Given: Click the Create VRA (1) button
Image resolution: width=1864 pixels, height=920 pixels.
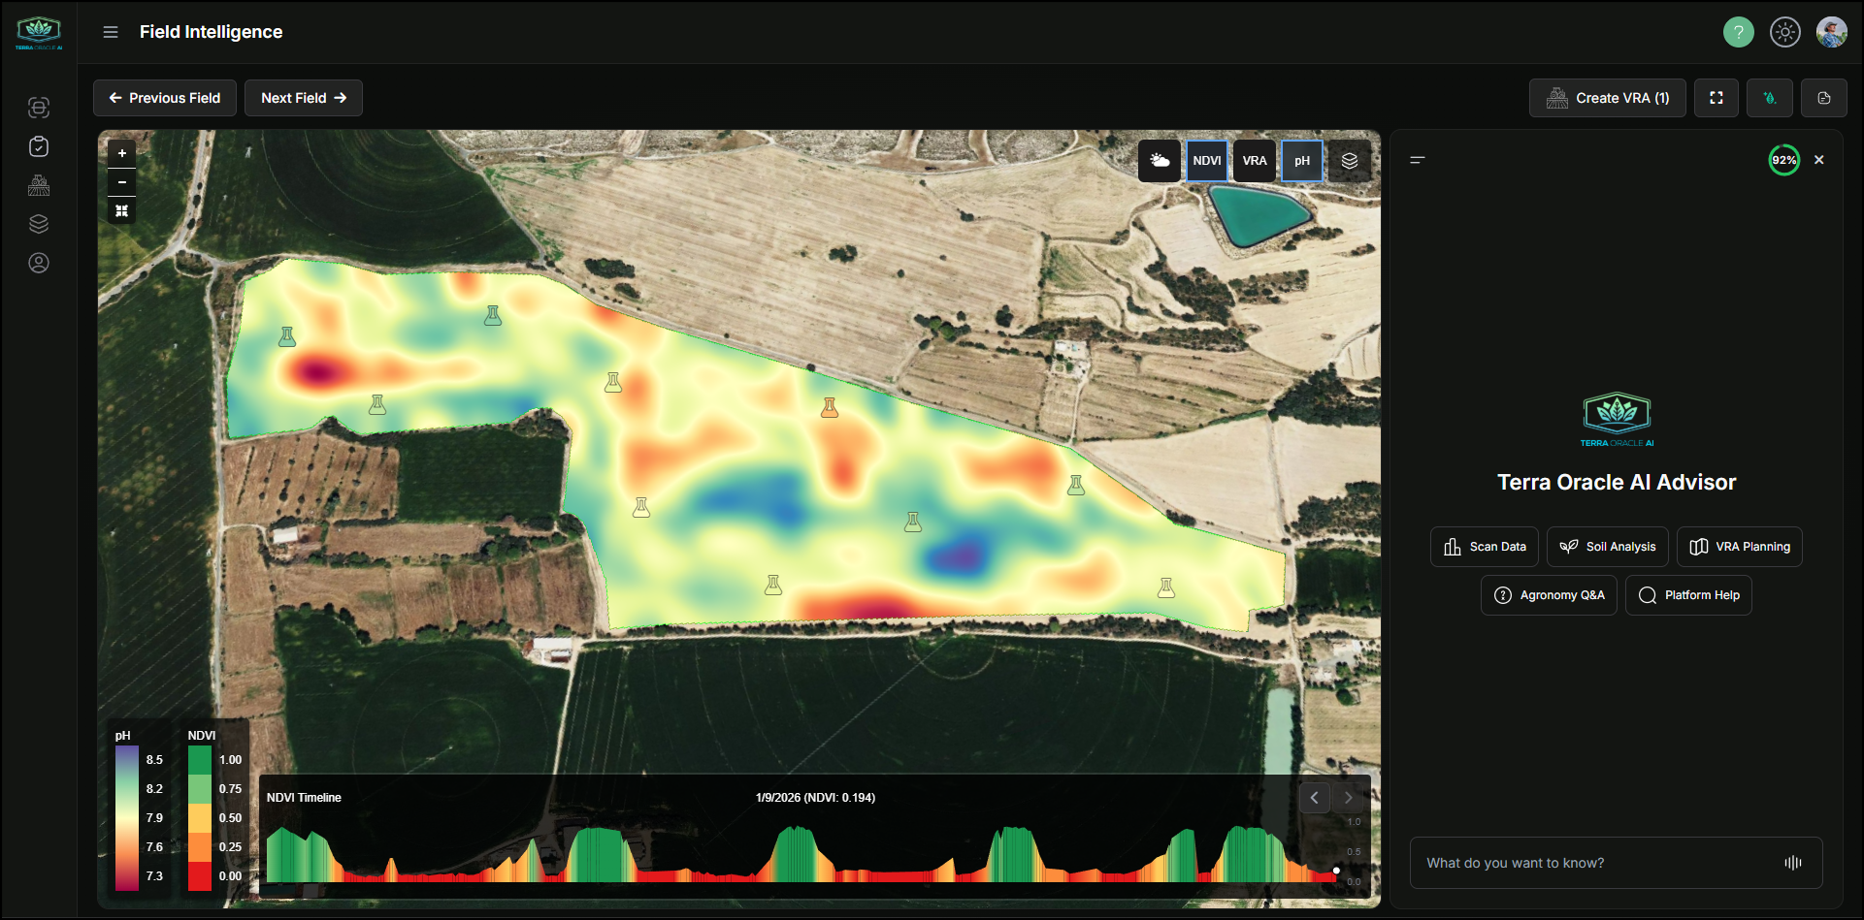Looking at the screenshot, I should tap(1607, 97).
